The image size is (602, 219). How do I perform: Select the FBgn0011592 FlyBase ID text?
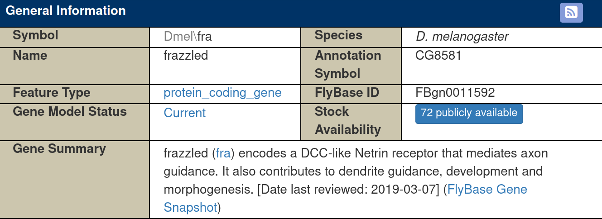(x=455, y=93)
